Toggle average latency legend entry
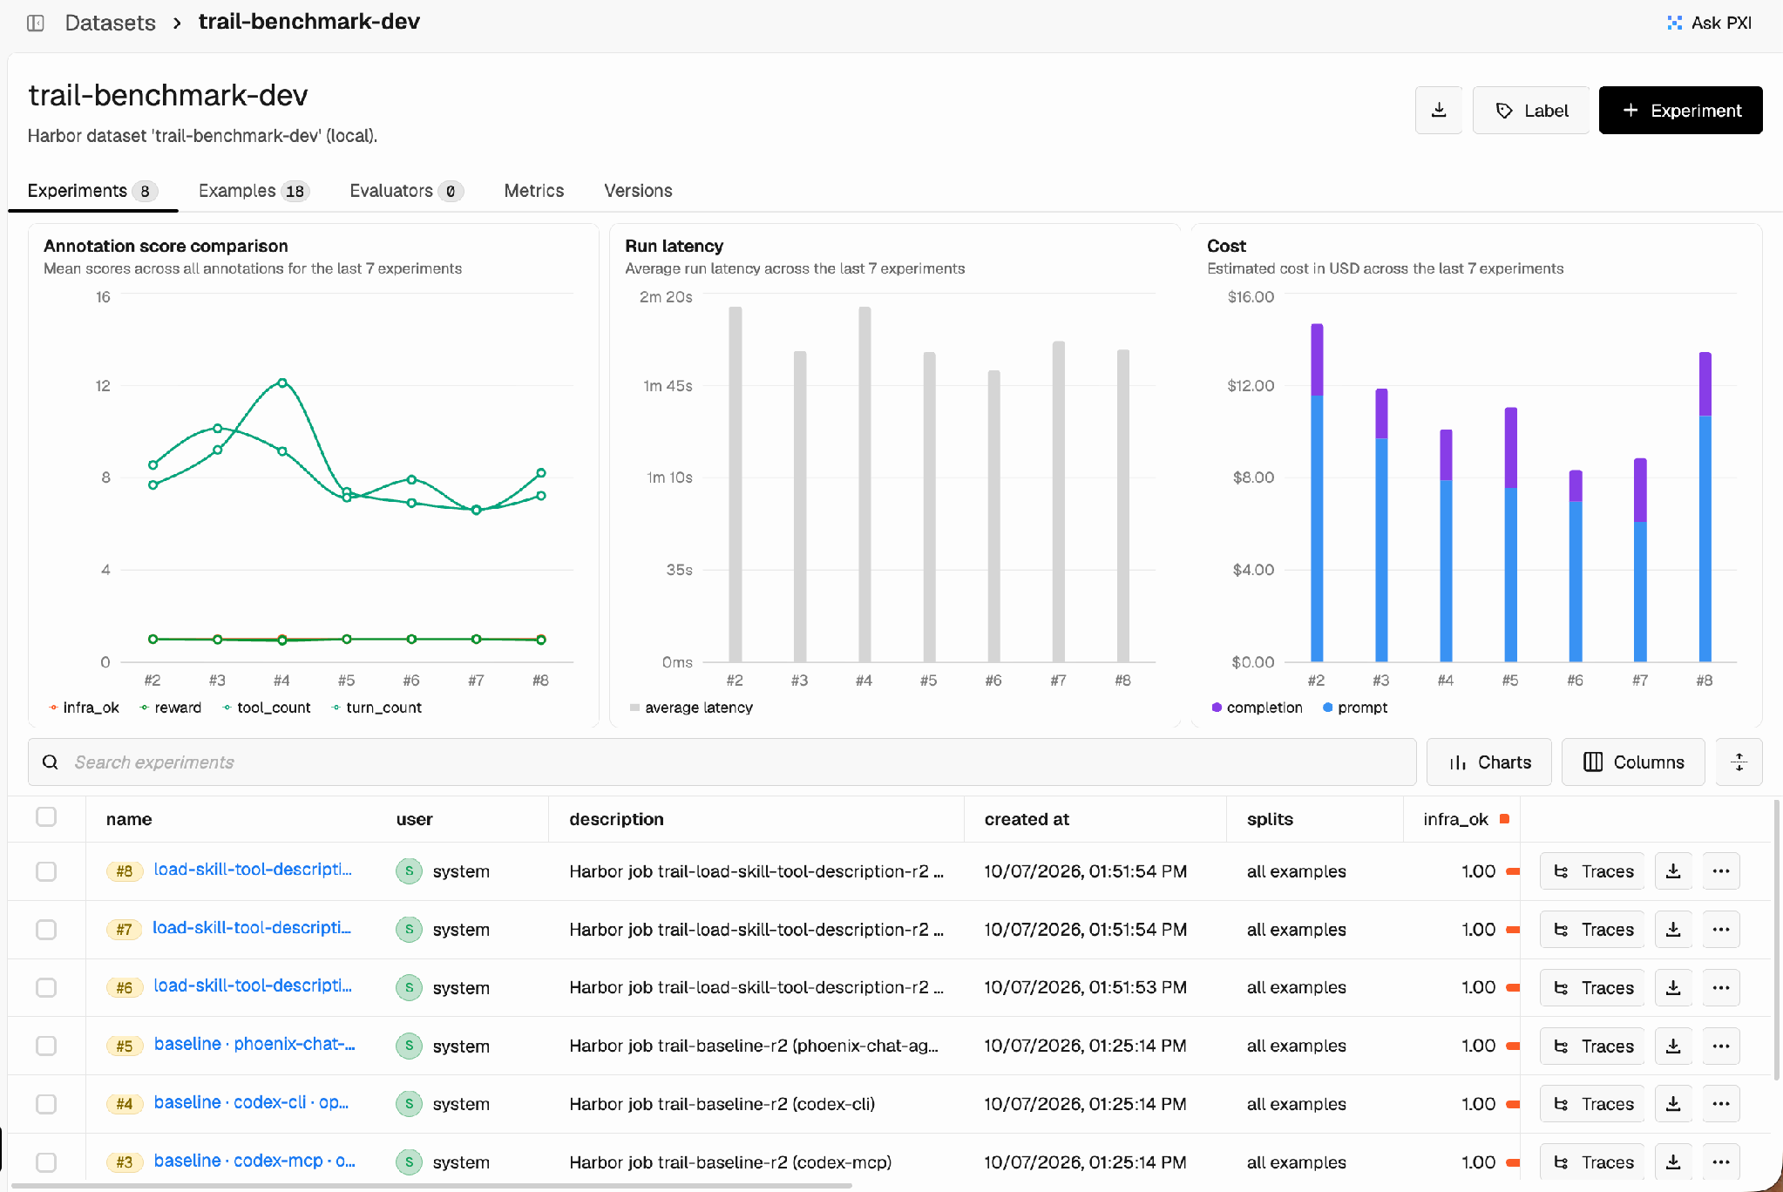The height and width of the screenshot is (1192, 1783). point(691,708)
